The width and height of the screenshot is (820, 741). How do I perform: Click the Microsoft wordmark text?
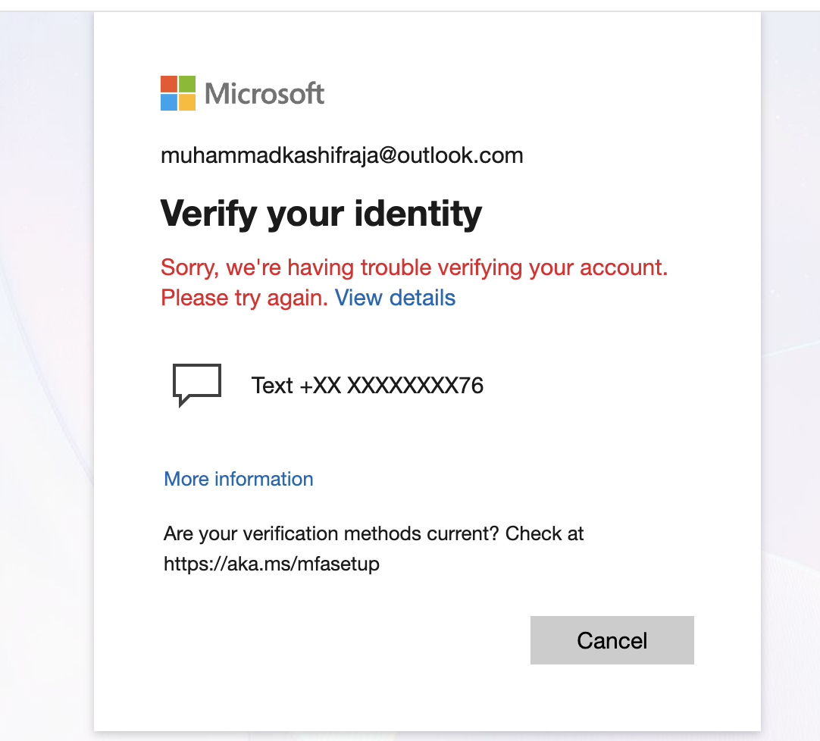point(264,94)
